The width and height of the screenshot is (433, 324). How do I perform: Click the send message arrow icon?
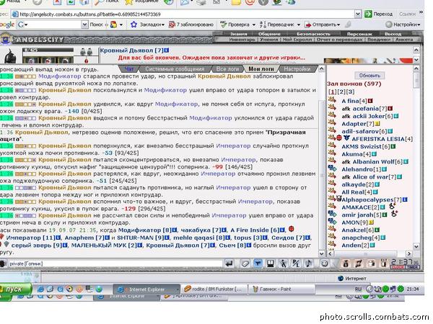pos(229,264)
